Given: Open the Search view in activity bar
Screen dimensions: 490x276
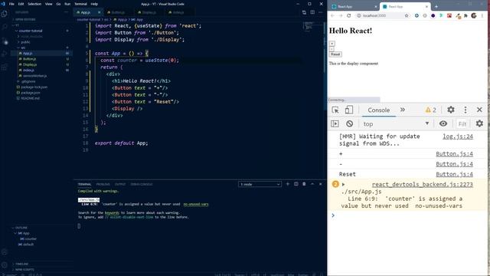Looking at the screenshot, I should point(5,28).
